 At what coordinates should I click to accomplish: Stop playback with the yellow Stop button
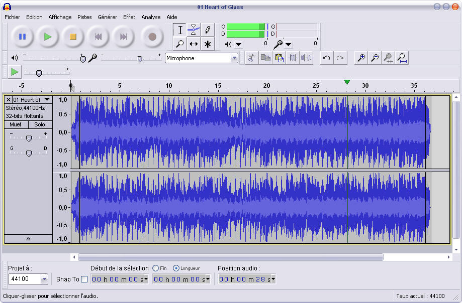point(73,37)
